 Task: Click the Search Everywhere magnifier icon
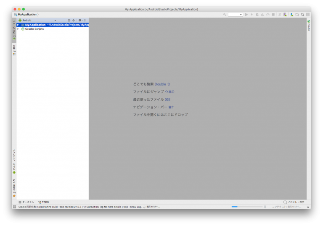point(302,15)
